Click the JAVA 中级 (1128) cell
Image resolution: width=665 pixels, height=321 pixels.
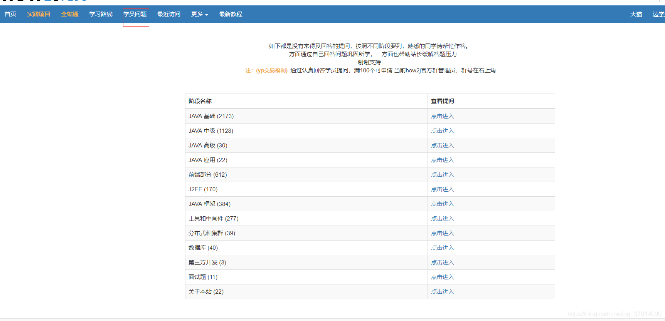(306, 131)
